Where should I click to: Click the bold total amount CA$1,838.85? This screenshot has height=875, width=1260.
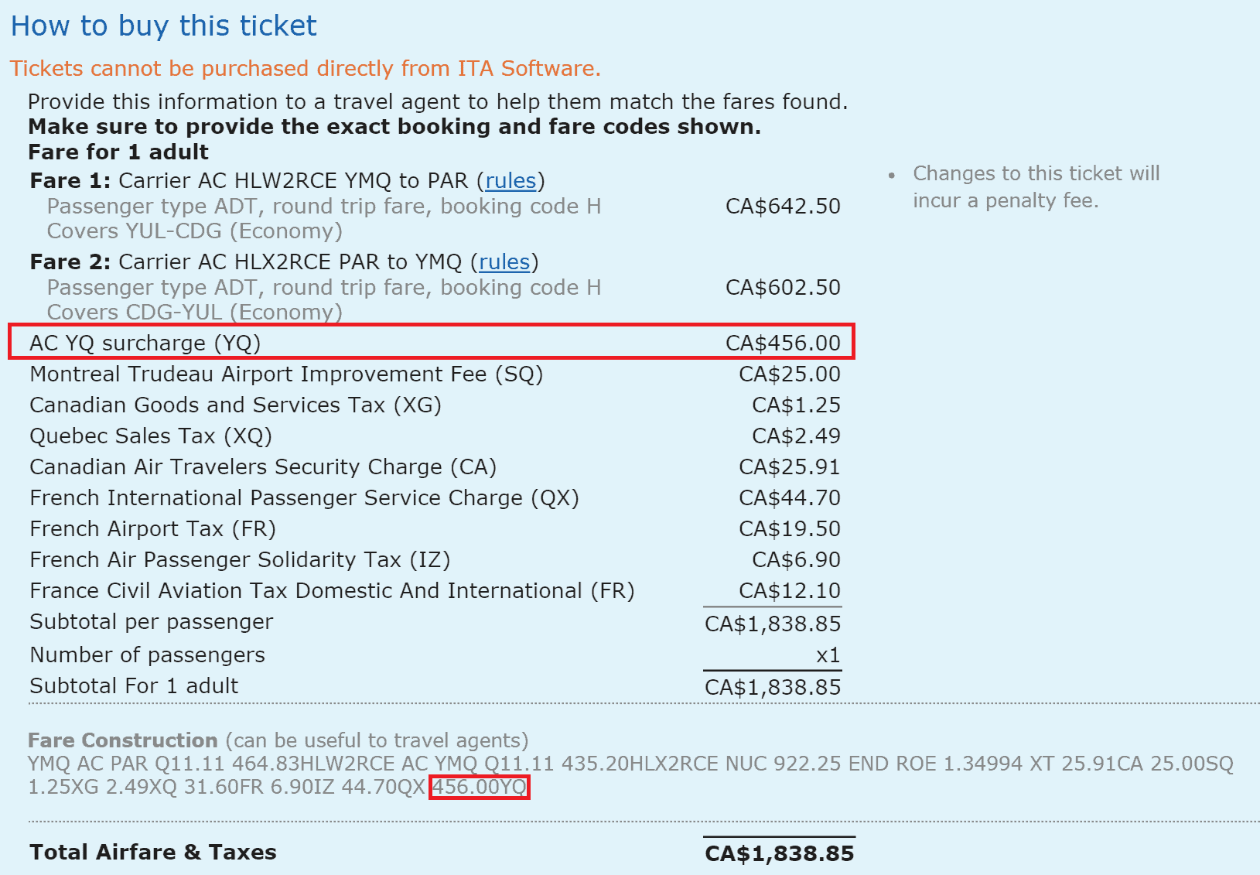[780, 853]
